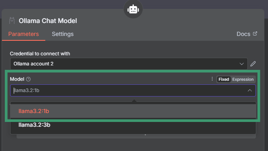
Task: Open the Docs link
Action: click(x=243, y=34)
